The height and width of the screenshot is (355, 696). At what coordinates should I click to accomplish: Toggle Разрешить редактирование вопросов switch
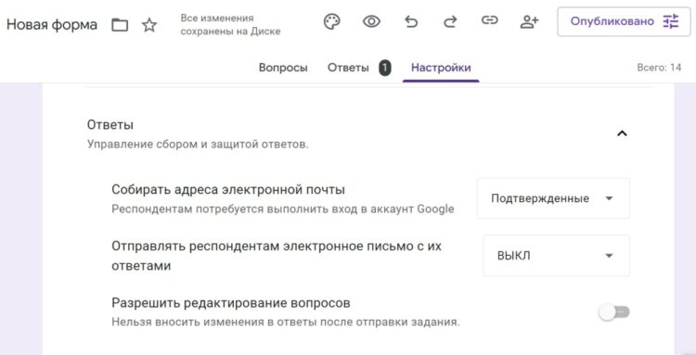tap(614, 312)
